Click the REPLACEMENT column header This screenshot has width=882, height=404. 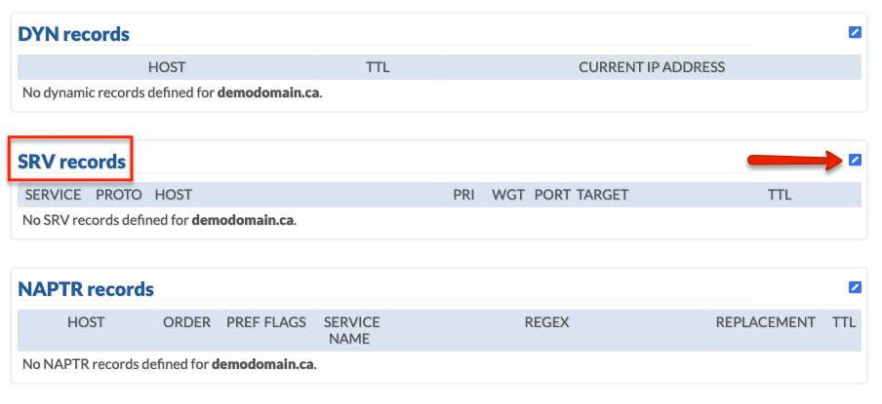765,322
